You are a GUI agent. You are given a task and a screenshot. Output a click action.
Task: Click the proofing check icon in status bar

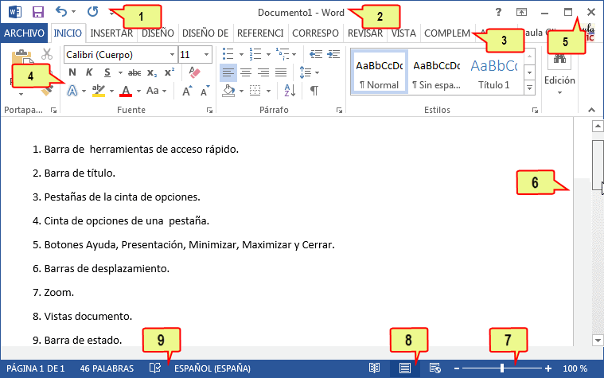point(156,368)
